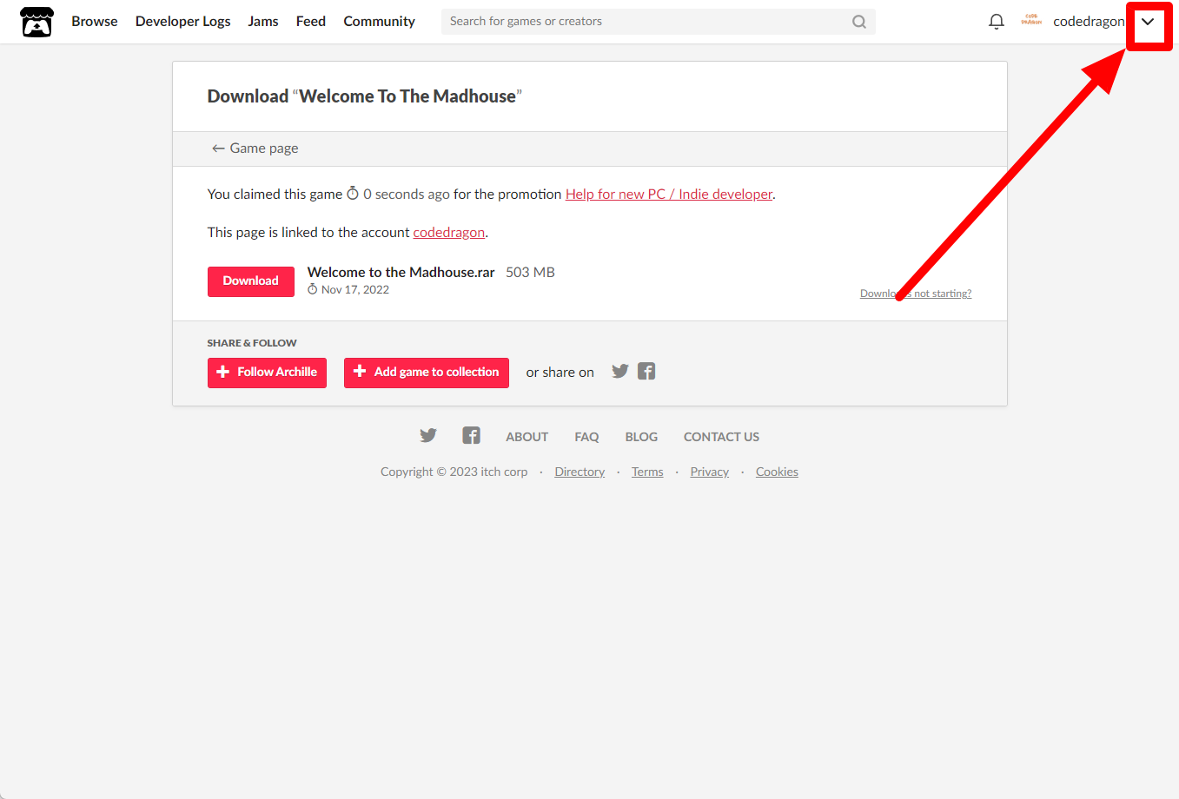This screenshot has height=799, width=1179.
Task: Click the Nov 17, 2022 date text
Action: tap(355, 290)
